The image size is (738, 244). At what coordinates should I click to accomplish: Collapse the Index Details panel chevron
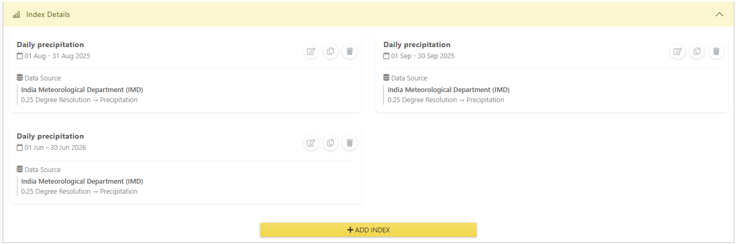719,14
